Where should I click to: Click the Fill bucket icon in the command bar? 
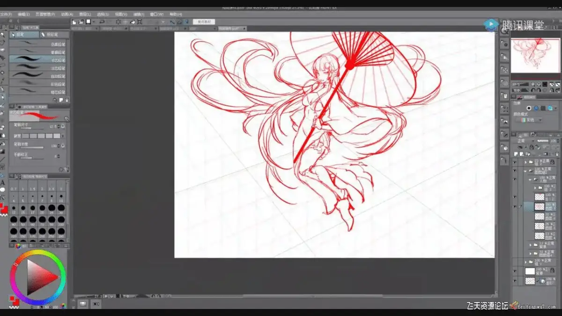click(133, 22)
